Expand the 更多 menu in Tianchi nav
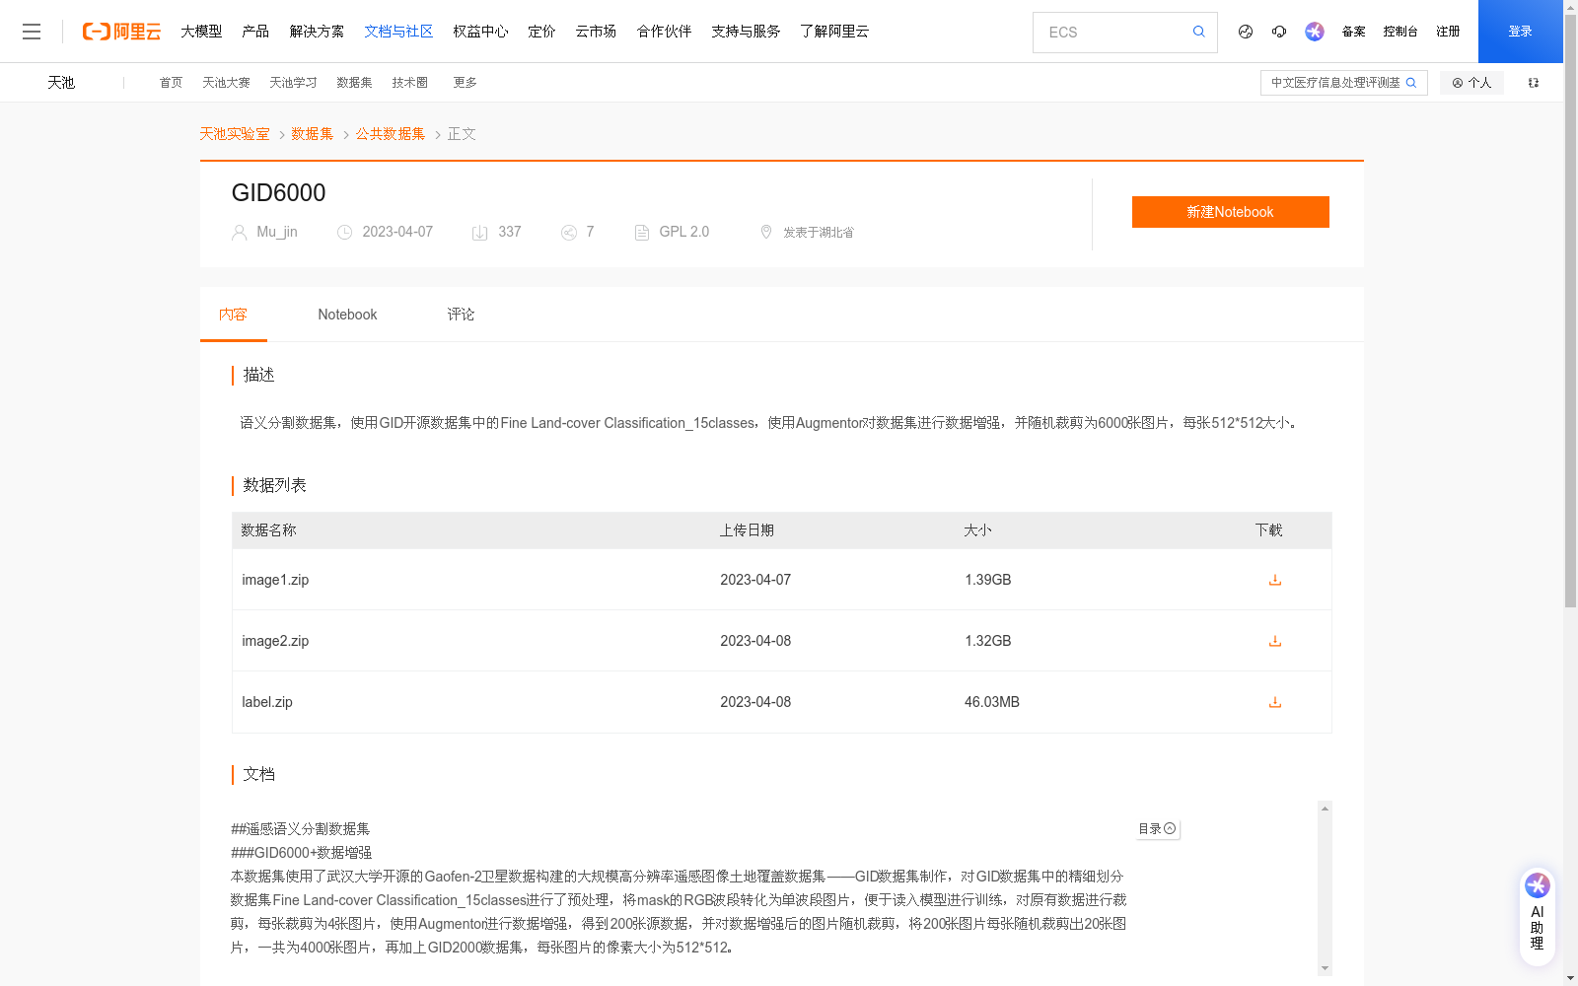This screenshot has width=1578, height=986. [x=465, y=83]
